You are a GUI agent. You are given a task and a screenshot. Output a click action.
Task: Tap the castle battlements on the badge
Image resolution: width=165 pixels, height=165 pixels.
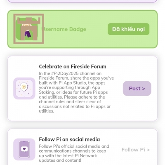pos(29,21)
